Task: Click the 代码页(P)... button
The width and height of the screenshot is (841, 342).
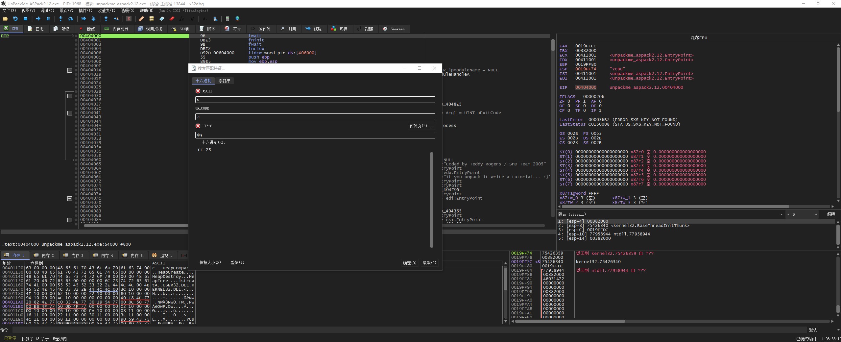Action: (421, 126)
